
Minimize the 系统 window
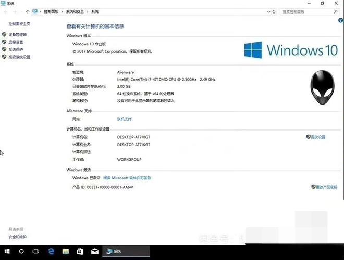tap(309, 3)
